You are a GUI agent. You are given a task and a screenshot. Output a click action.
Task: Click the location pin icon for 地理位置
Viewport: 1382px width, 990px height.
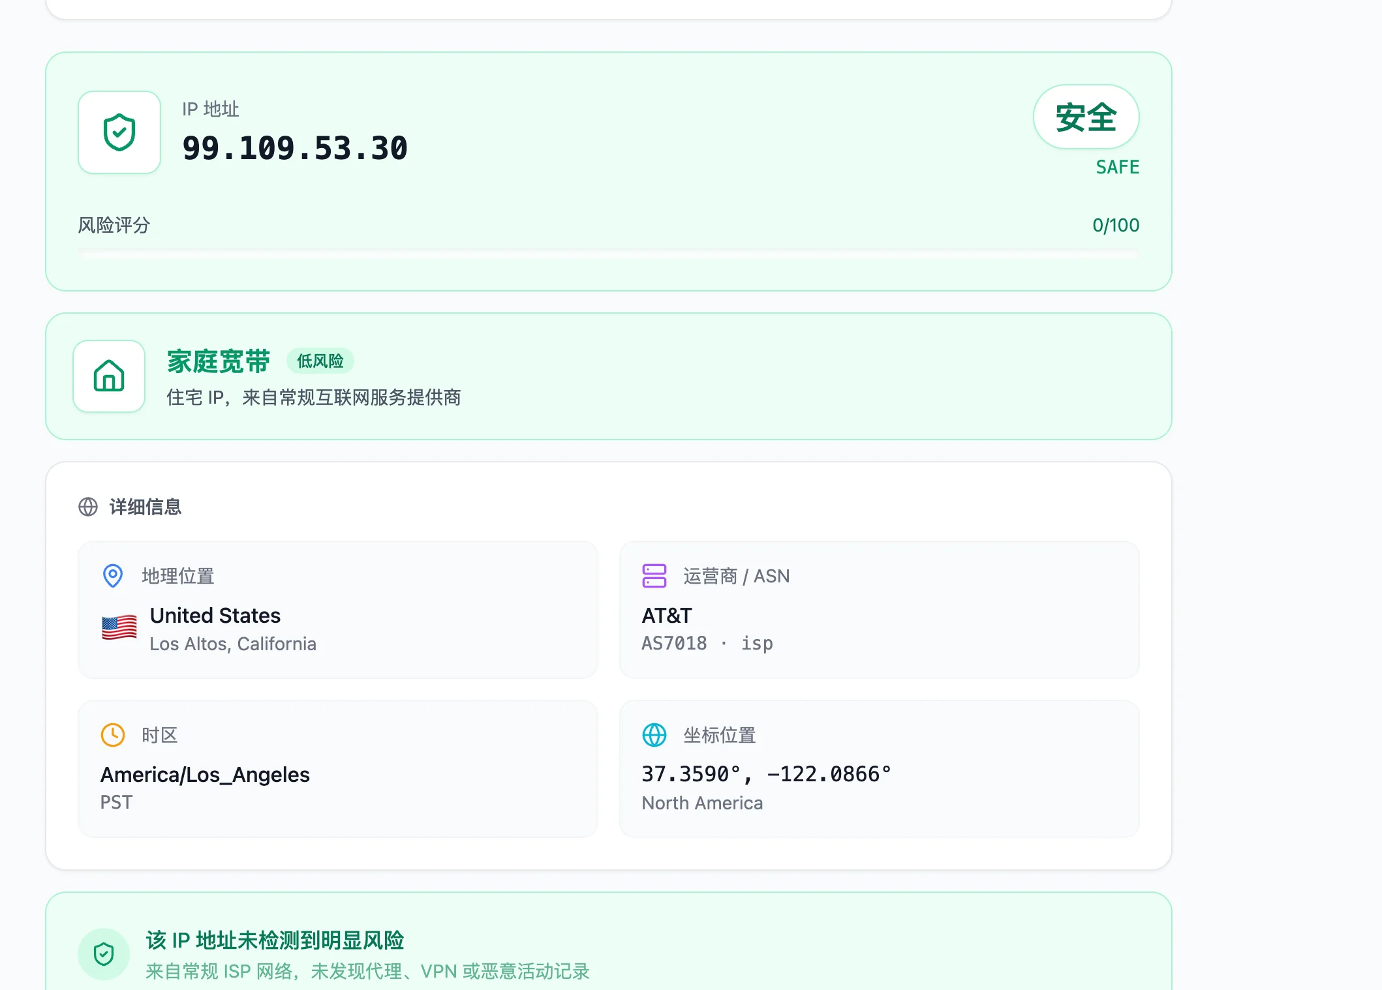coord(113,575)
